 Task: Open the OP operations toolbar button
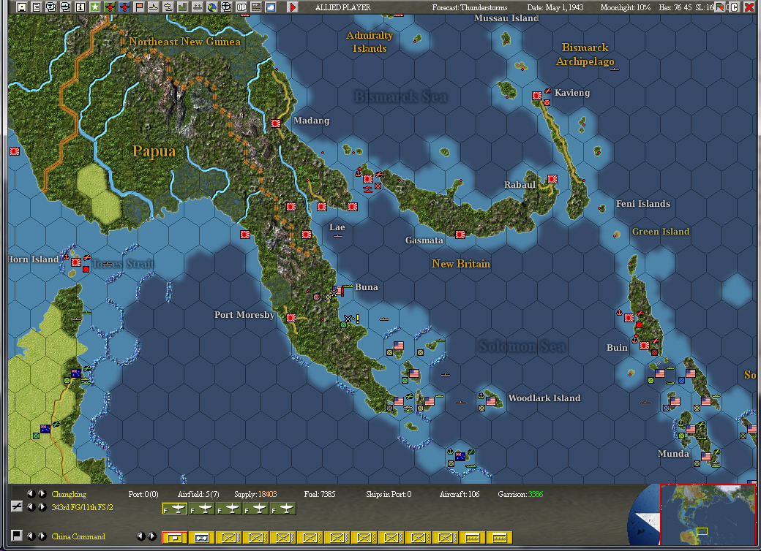pyautogui.click(x=241, y=7)
